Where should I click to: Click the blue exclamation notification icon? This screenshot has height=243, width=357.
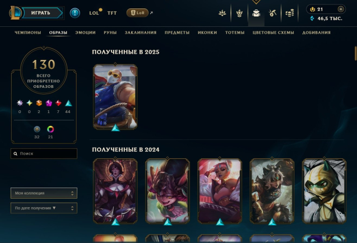point(75,13)
